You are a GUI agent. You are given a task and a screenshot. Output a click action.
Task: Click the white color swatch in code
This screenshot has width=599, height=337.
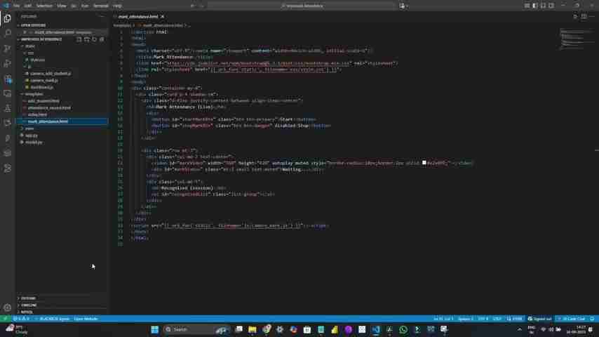point(424,163)
